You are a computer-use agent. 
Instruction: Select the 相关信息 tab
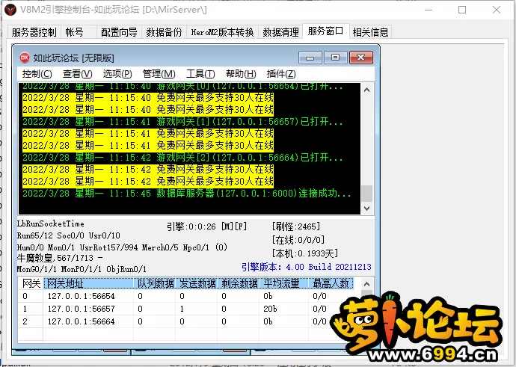(x=371, y=32)
